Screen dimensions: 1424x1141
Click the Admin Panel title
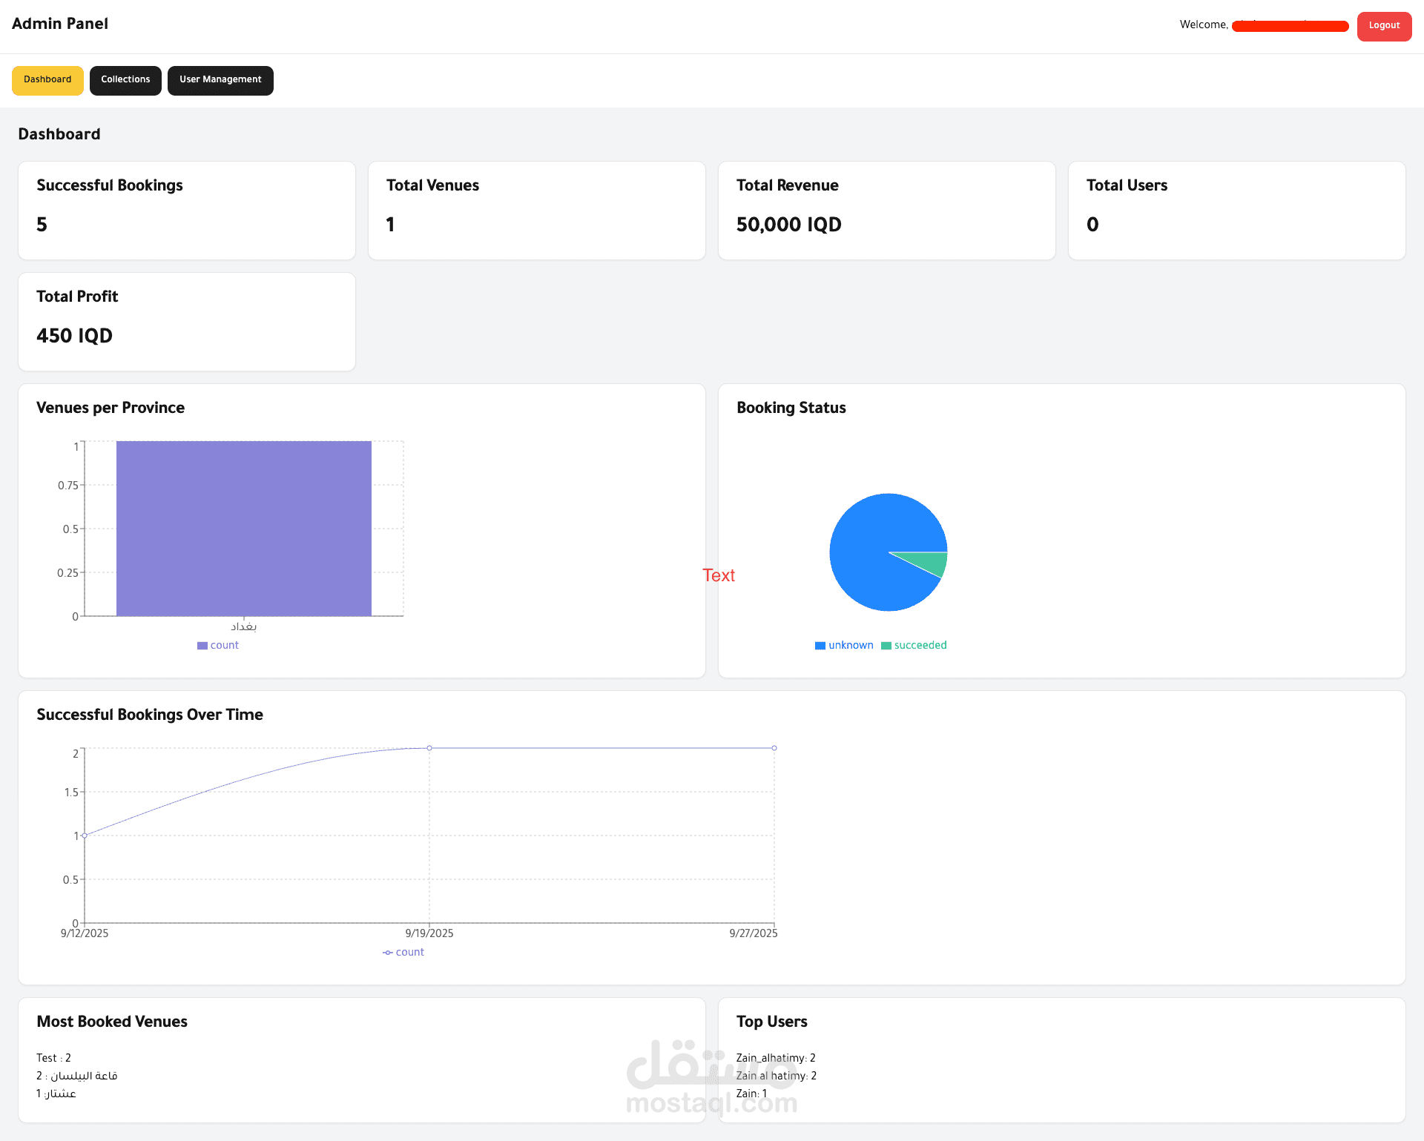[x=60, y=24]
